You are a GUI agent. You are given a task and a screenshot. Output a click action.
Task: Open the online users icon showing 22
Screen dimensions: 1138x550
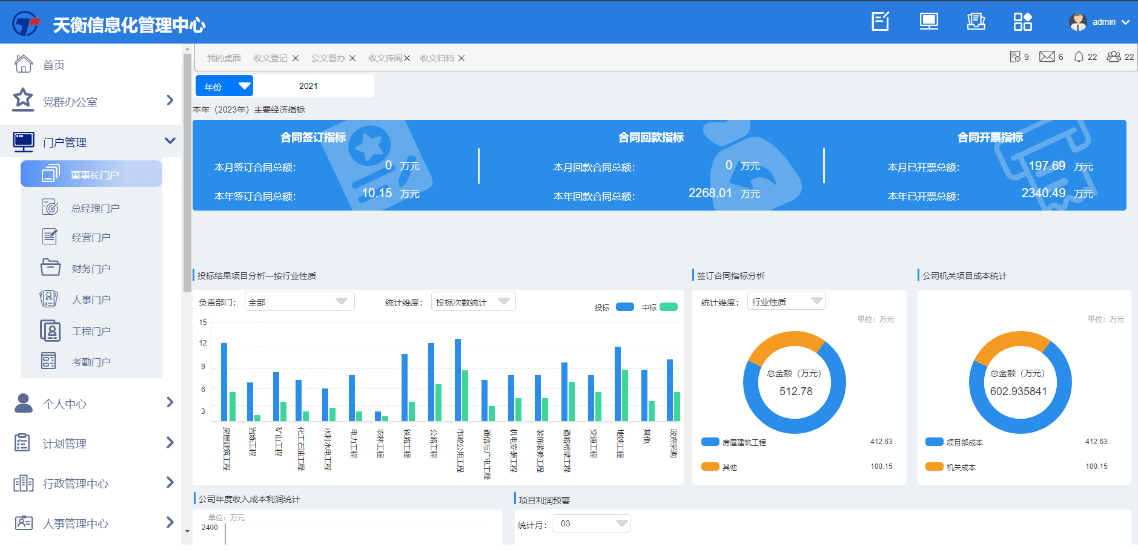(x=1113, y=57)
